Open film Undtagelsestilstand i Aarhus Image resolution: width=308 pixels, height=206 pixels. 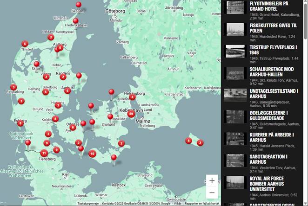274,94
